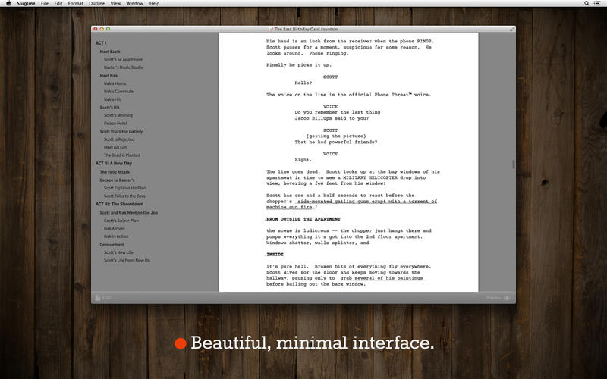Click the document vertical scrollbar handle
The width and height of the screenshot is (607, 379).
514,164
